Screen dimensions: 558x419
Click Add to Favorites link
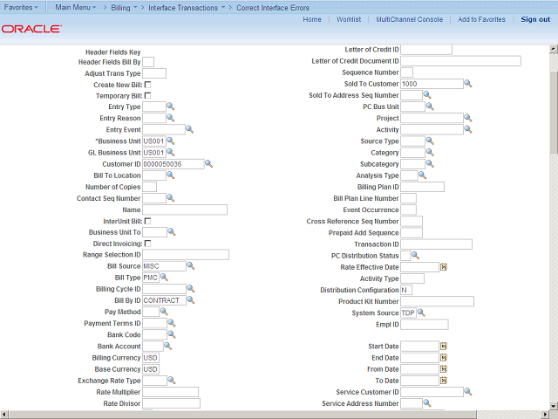point(481,19)
